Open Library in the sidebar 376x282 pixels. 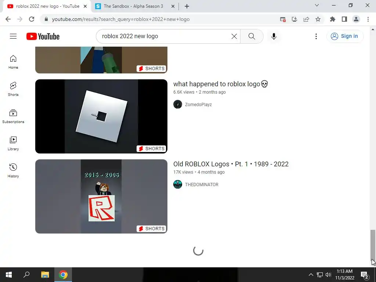coord(13,144)
